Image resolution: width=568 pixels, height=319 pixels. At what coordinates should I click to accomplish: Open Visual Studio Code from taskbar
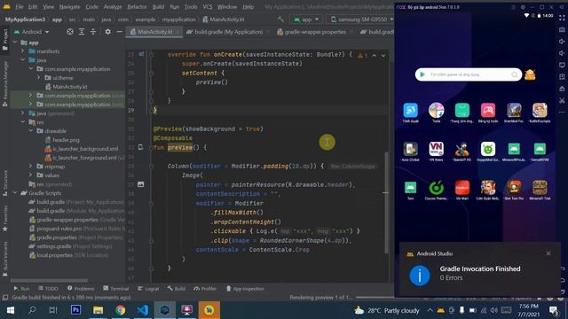[x=142, y=310]
